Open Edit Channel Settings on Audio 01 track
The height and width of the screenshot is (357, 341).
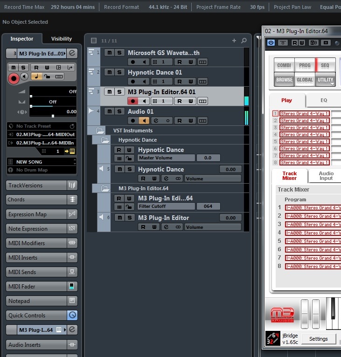click(x=156, y=121)
